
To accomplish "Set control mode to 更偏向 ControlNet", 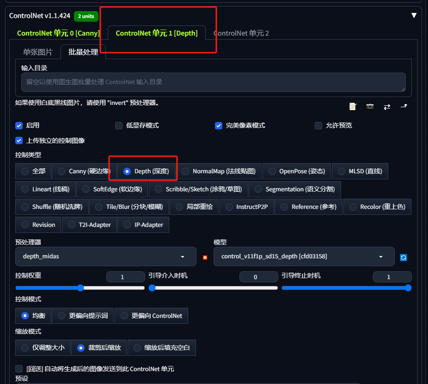I will point(152,316).
